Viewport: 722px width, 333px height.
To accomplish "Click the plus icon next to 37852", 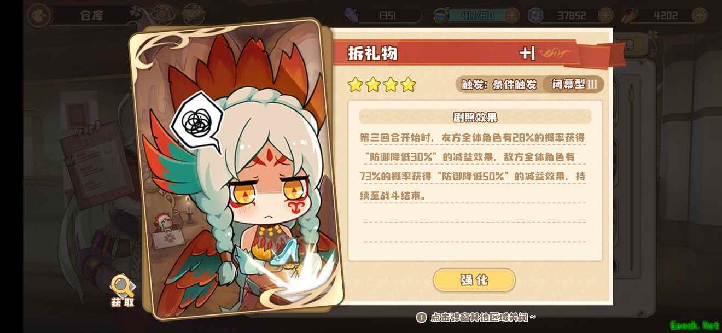I will point(605,15).
